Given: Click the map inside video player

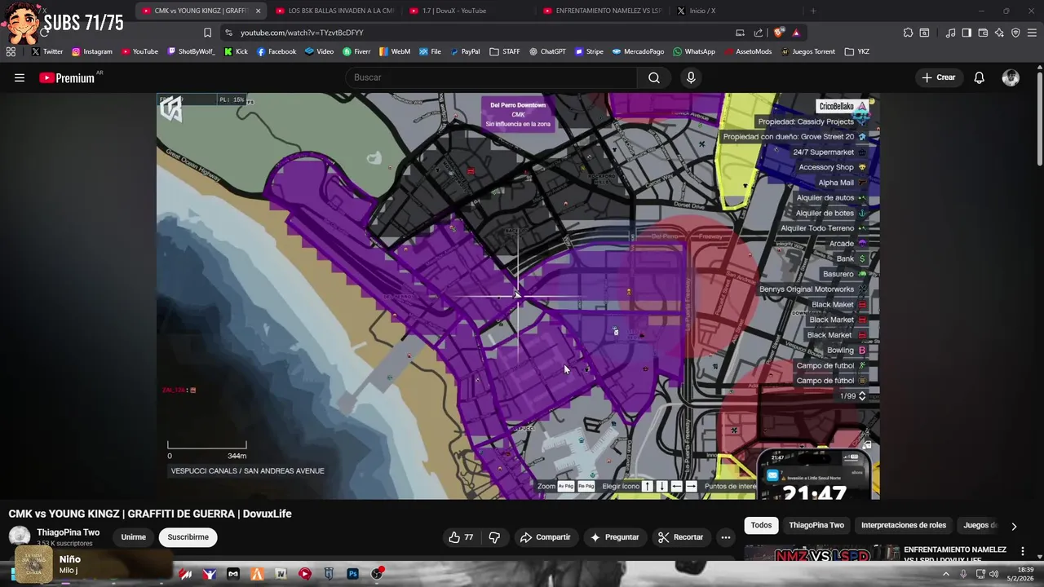Looking at the screenshot, I should pos(518,296).
